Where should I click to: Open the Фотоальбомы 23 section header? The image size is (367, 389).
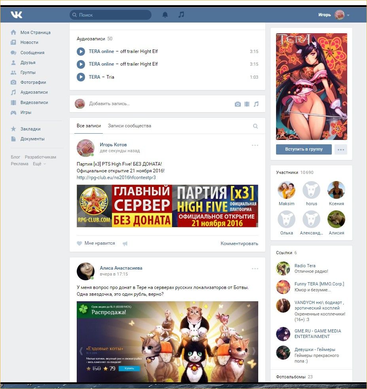[294, 377]
